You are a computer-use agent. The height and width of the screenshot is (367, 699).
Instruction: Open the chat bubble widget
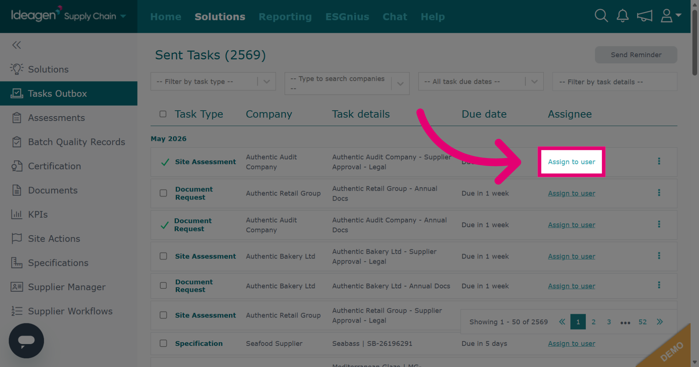point(26,341)
